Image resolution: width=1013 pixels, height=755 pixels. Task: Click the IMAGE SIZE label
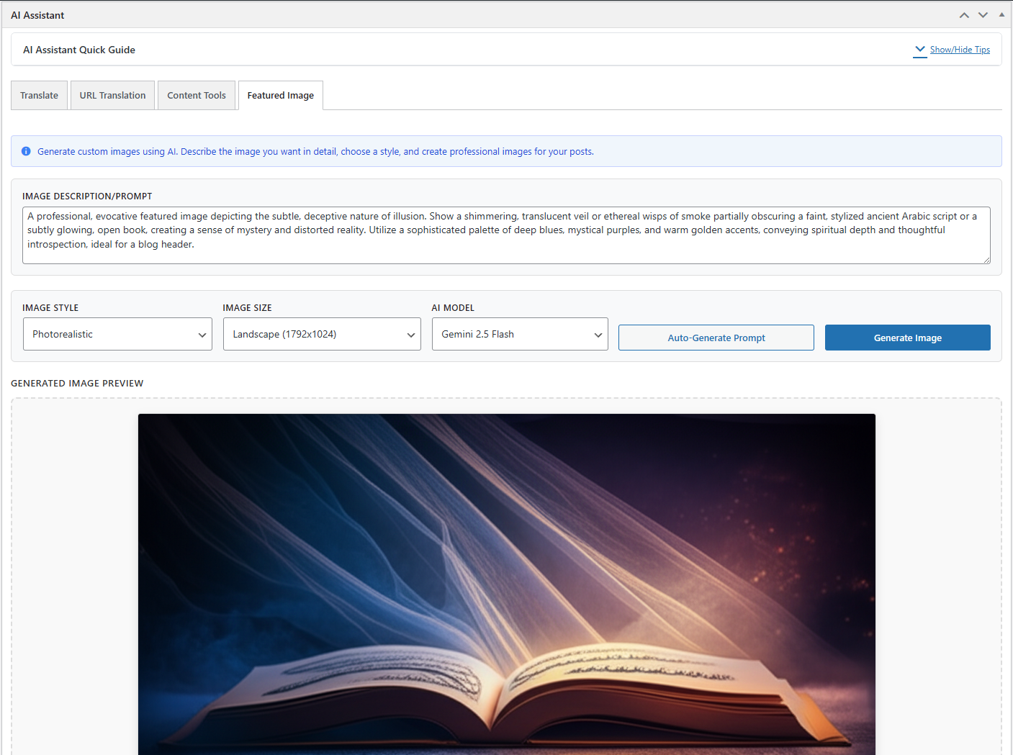pos(248,307)
